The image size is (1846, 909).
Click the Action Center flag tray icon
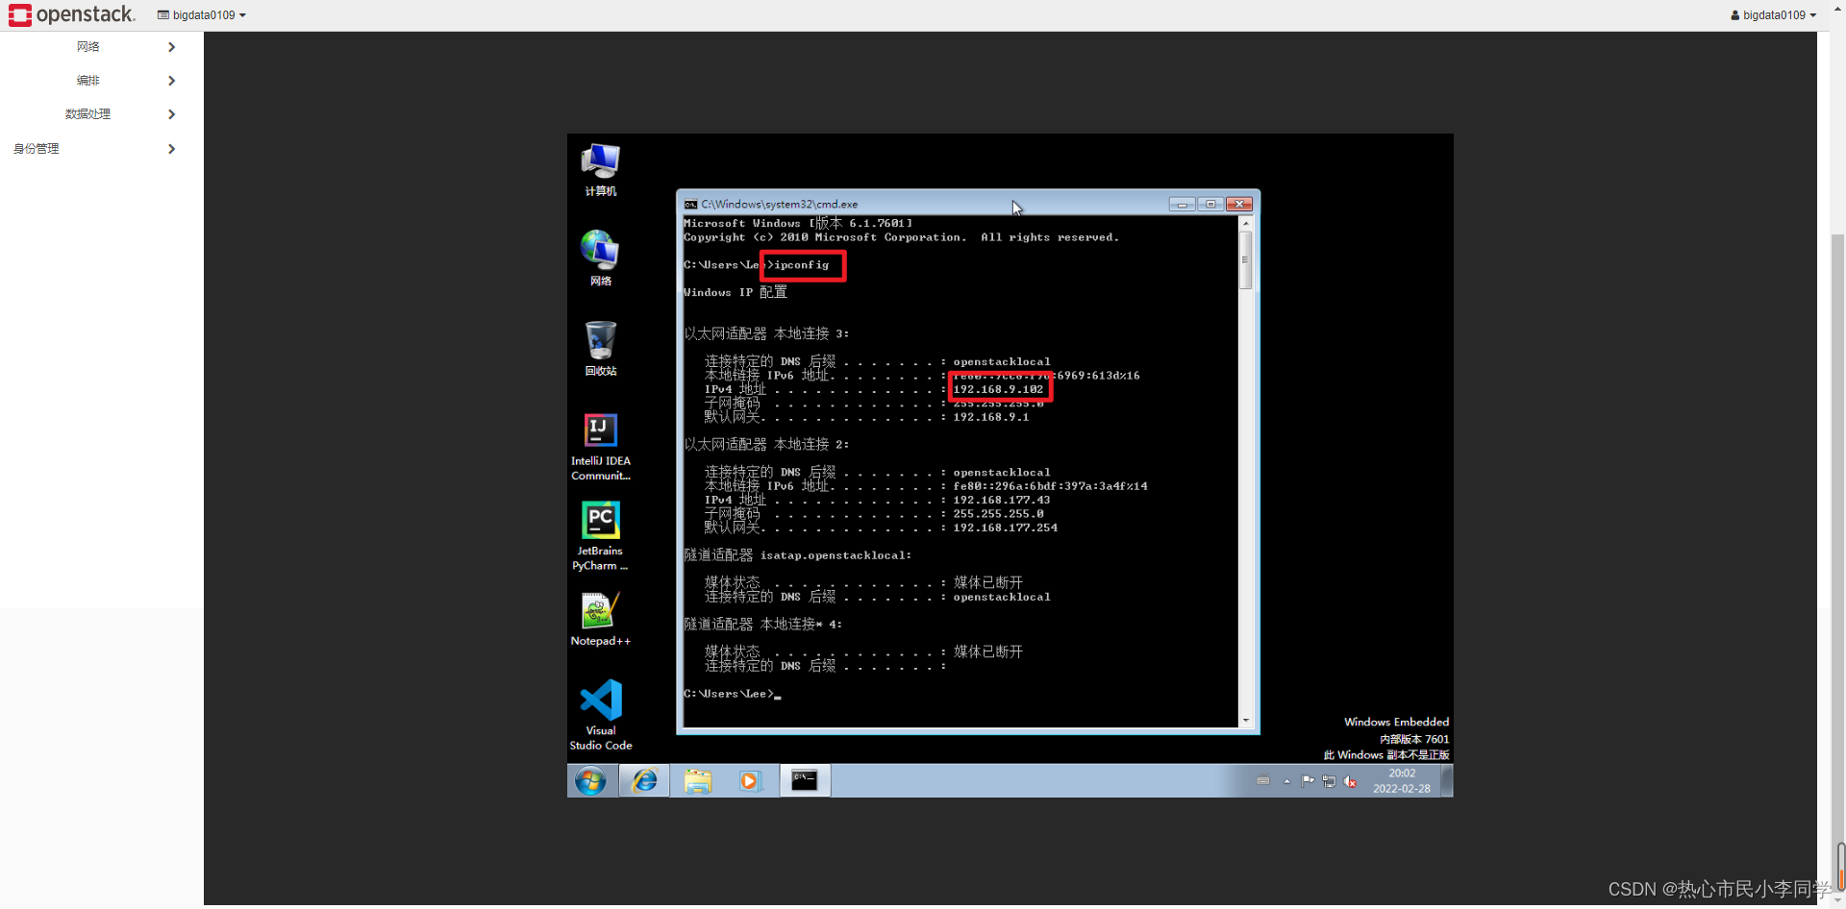click(1308, 781)
